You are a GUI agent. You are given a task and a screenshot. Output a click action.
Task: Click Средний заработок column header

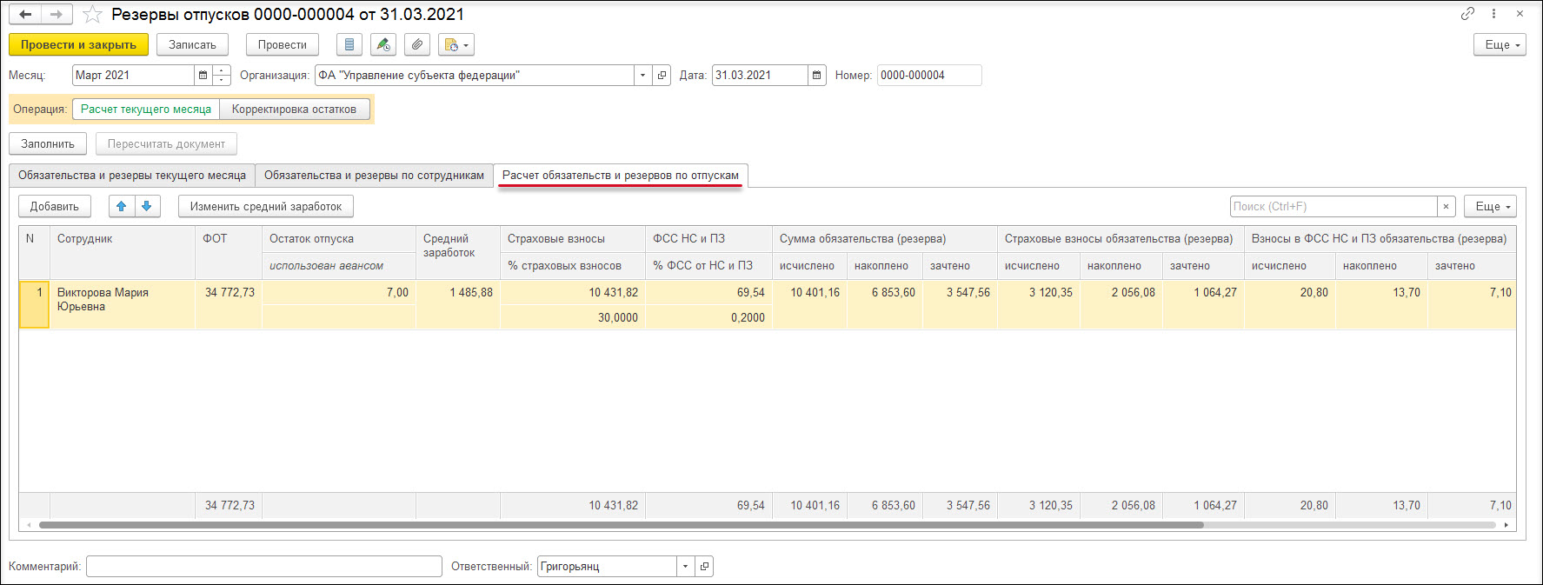click(458, 252)
